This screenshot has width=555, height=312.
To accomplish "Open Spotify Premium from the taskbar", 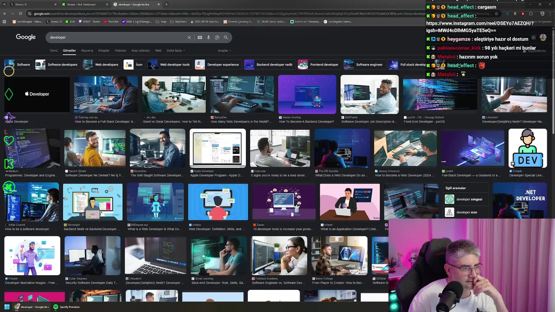I will click(66, 307).
